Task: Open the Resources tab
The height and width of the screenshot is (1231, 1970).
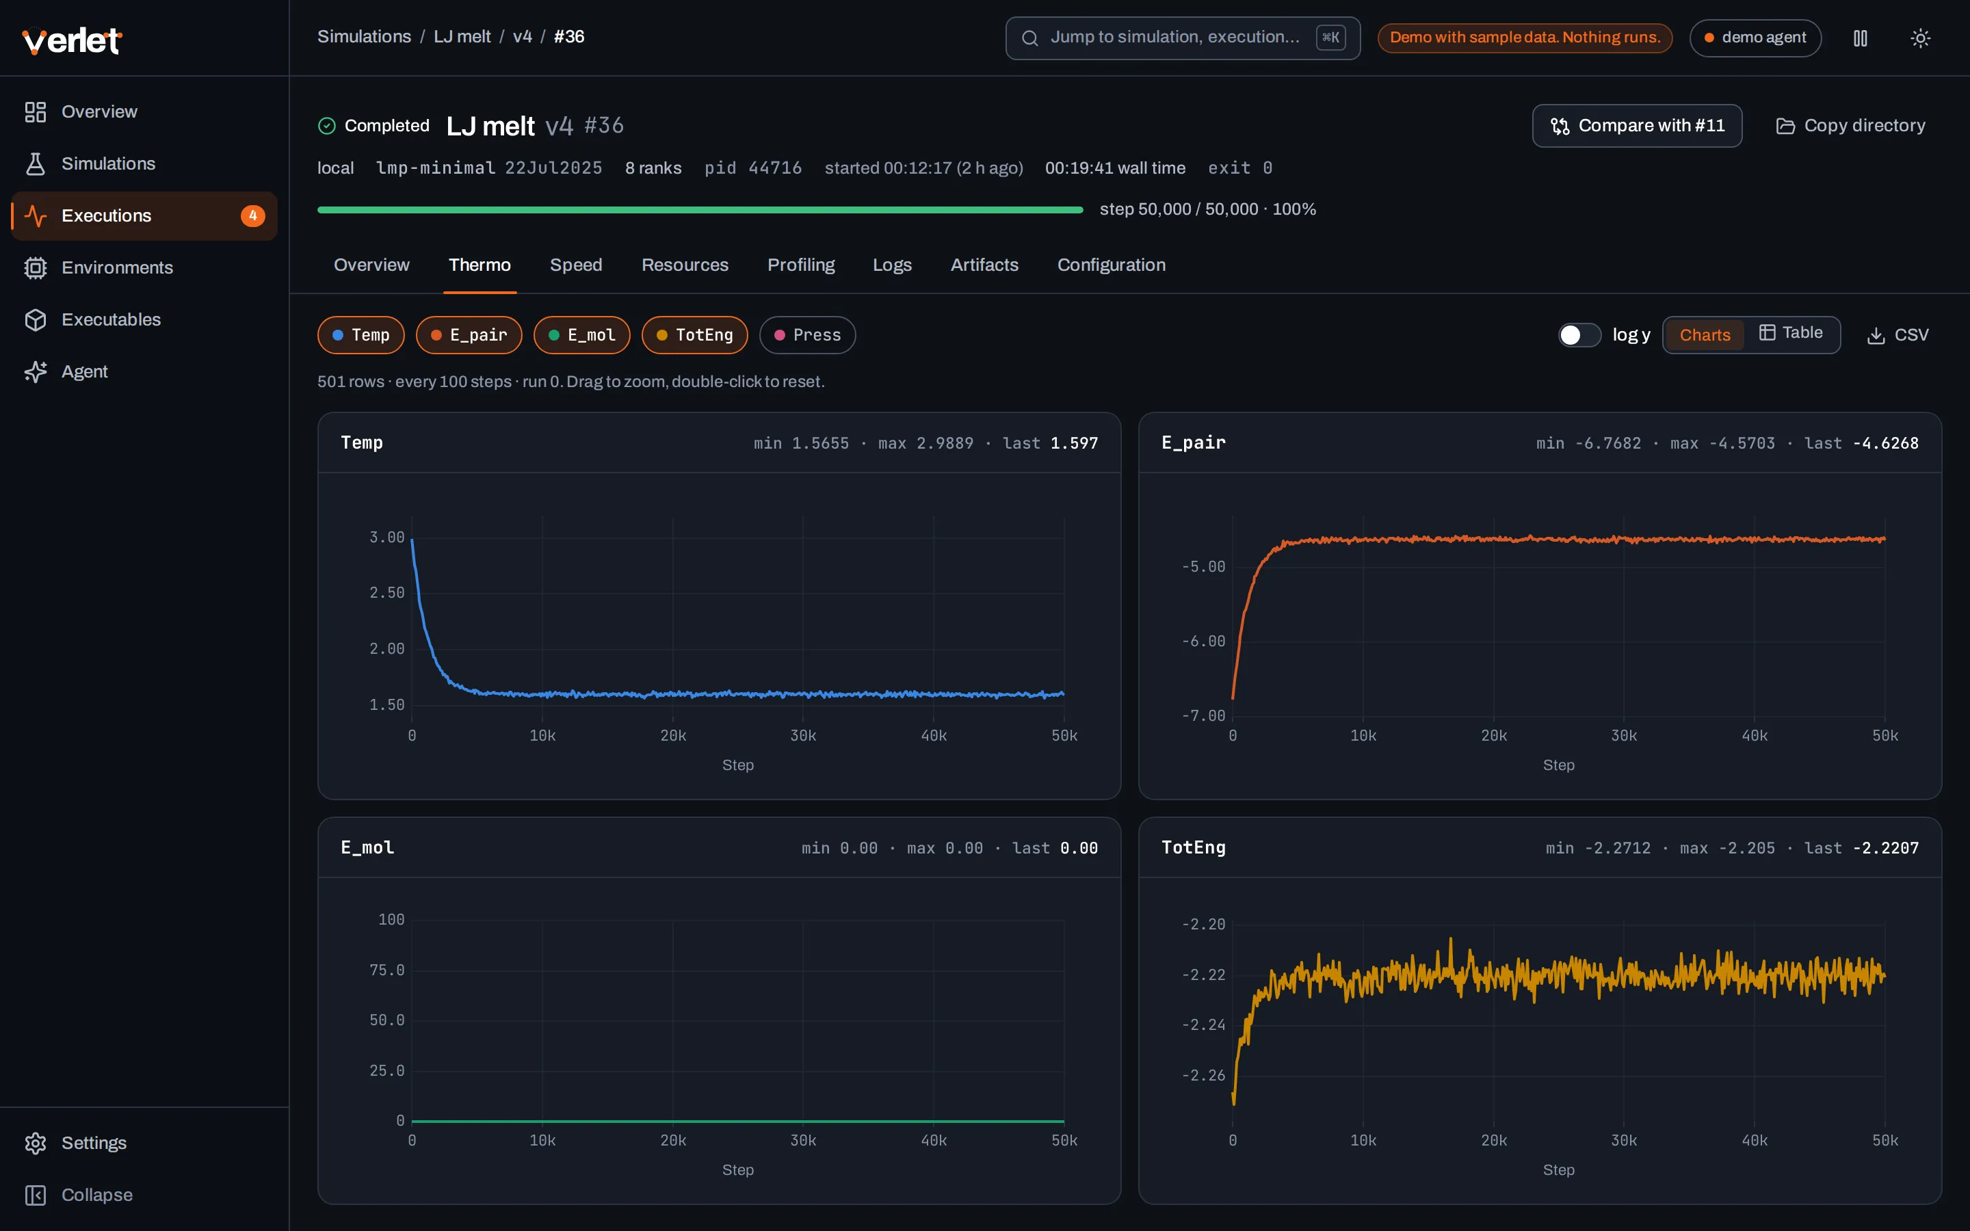Action: point(685,265)
